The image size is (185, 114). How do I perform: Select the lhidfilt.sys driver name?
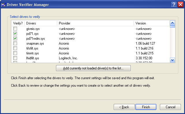[33, 58]
